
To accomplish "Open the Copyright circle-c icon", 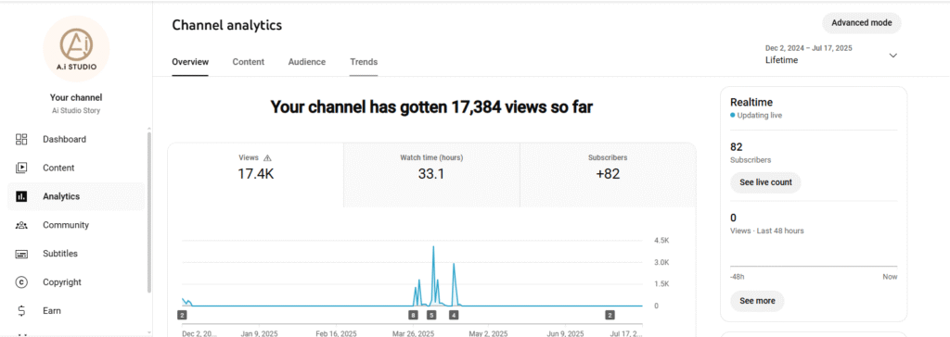I will tap(21, 282).
